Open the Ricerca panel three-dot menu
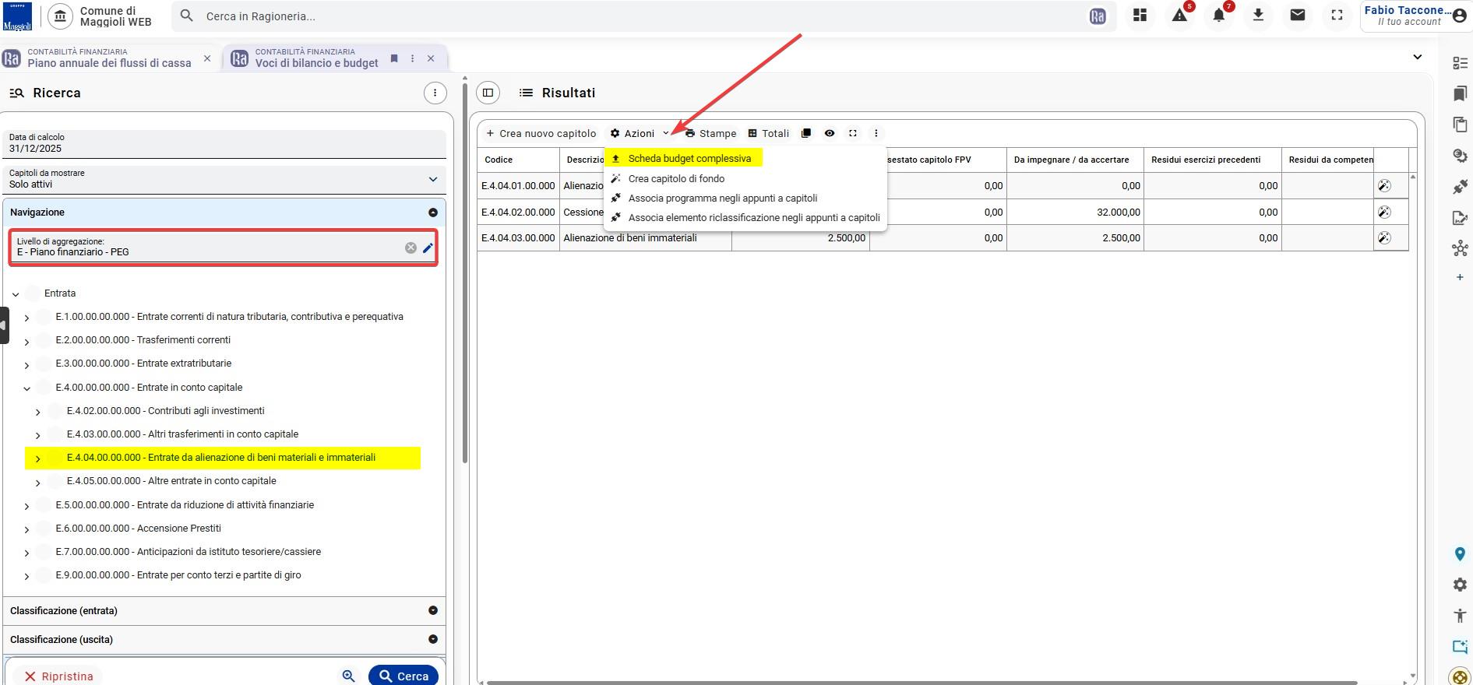This screenshot has height=685, width=1473. [x=435, y=93]
